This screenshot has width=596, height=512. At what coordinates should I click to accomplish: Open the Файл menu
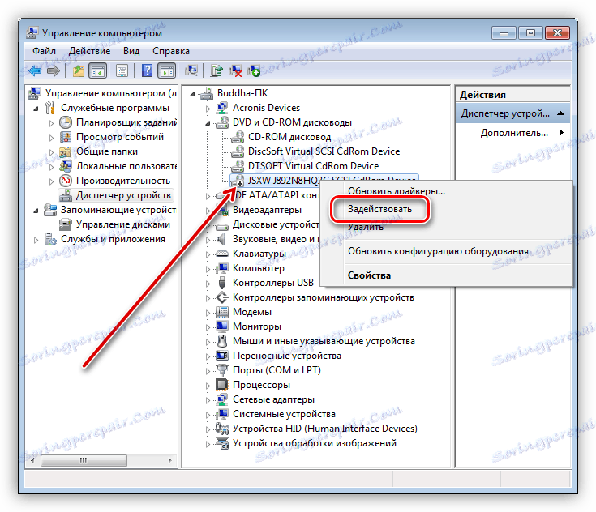[x=44, y=51]
